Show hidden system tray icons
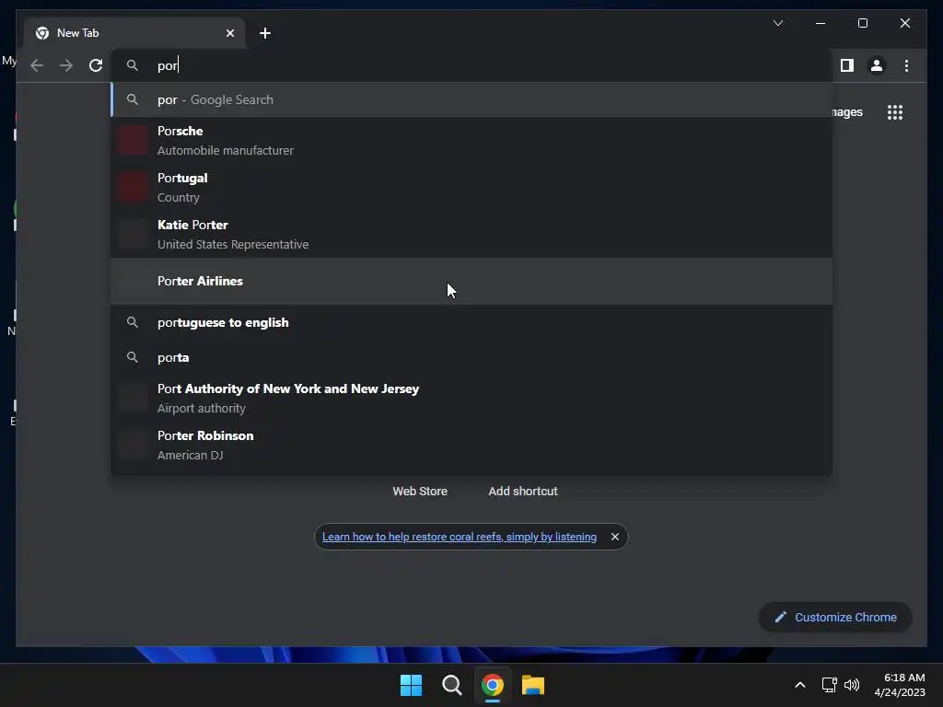This screenshot has height=707, width=943. tap(800, 685)
